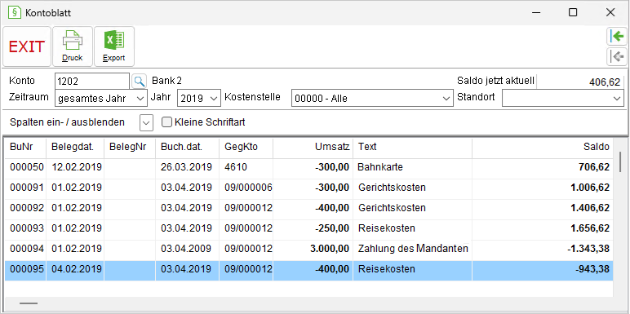Select booking row 000091
This screenshot has width=630, height=314.
(x=309, y=188)
